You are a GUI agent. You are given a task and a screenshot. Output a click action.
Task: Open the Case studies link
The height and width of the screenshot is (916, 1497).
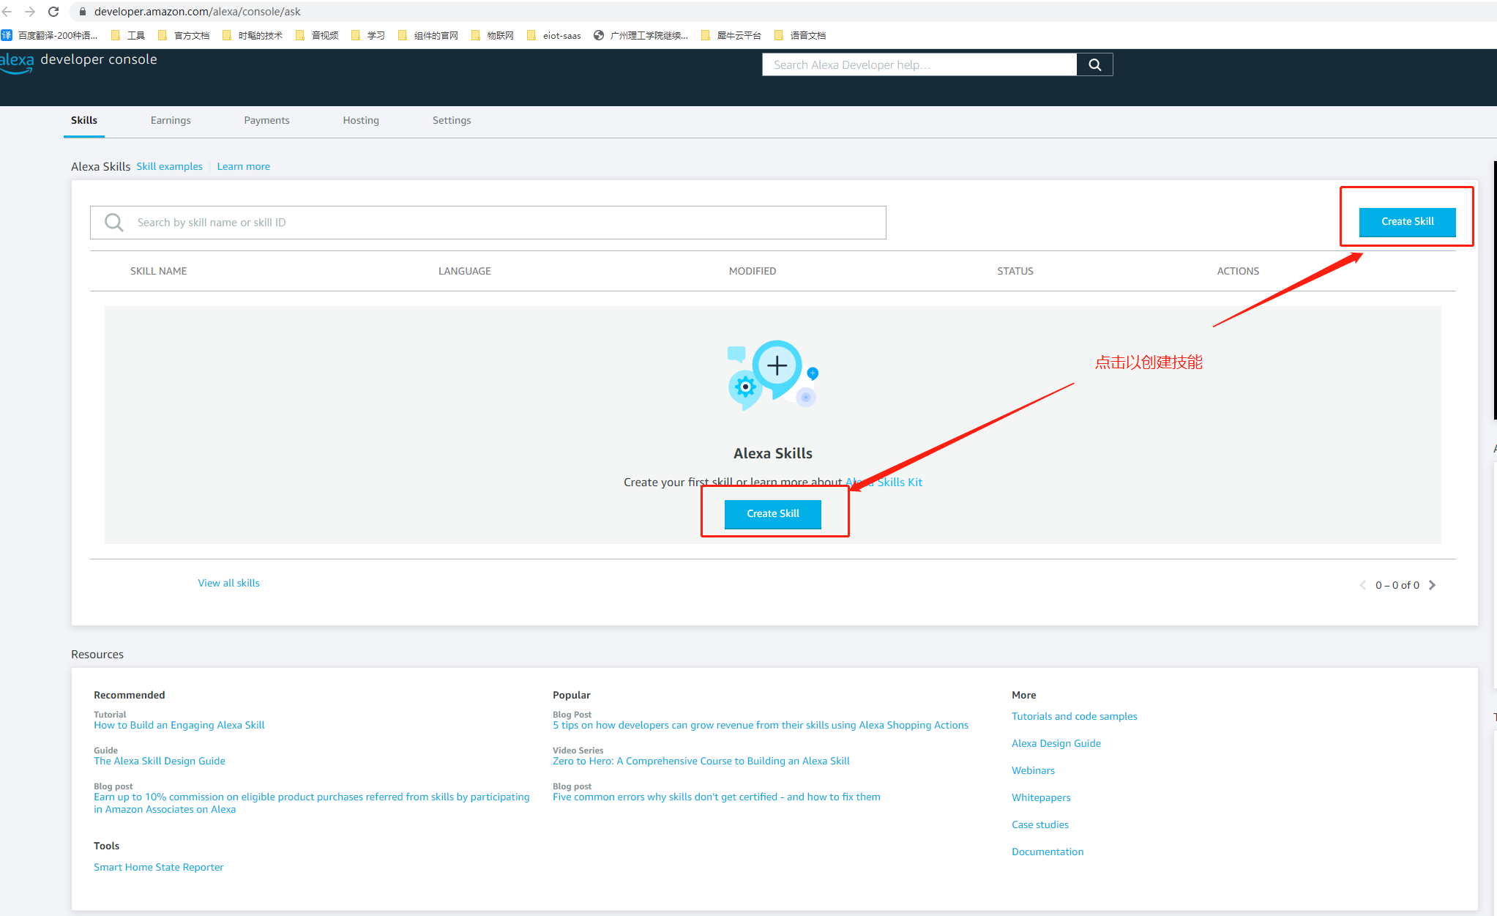click(x=1040, y=824)
